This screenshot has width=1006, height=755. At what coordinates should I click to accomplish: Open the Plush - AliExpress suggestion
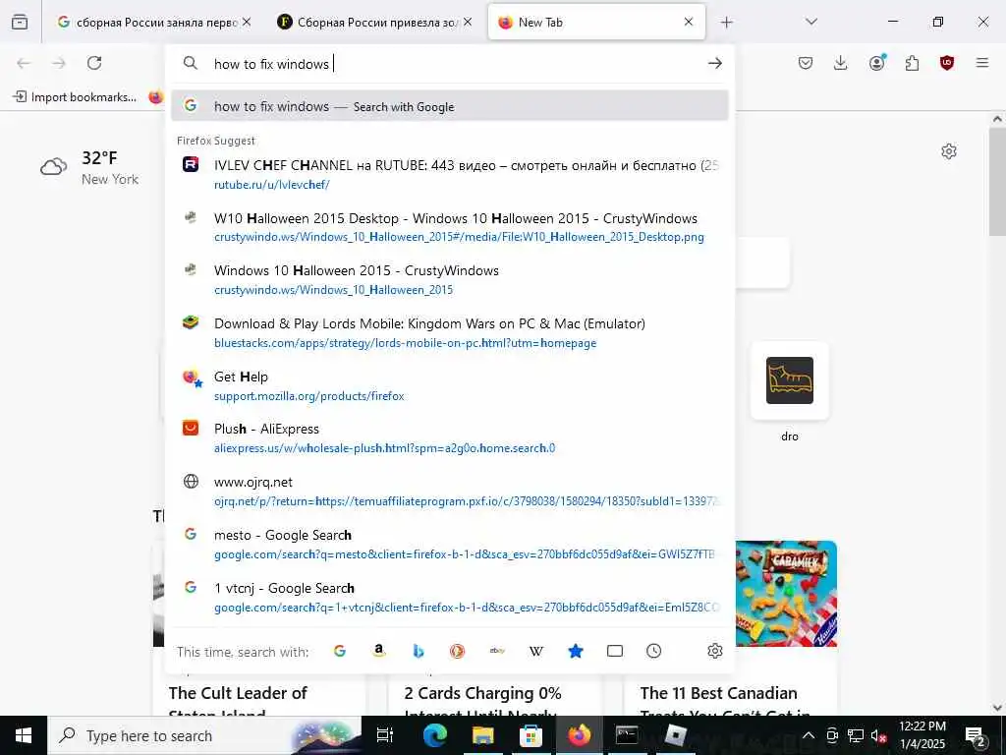[449, 438]
